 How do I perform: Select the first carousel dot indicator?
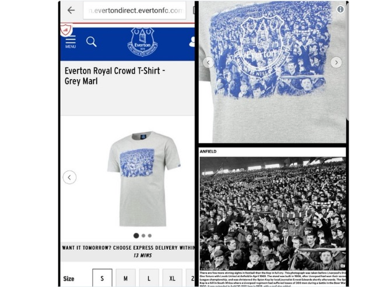[x=136, y=236]
